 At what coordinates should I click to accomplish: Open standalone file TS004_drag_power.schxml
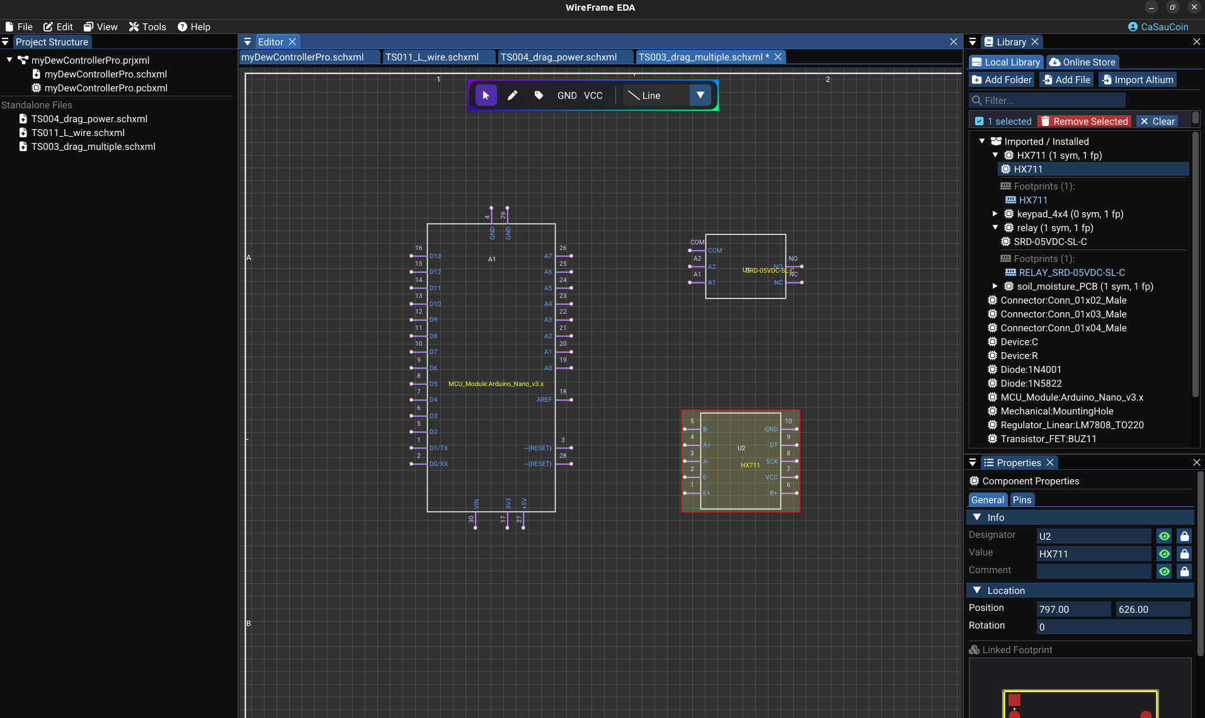[x=89, y=118]
